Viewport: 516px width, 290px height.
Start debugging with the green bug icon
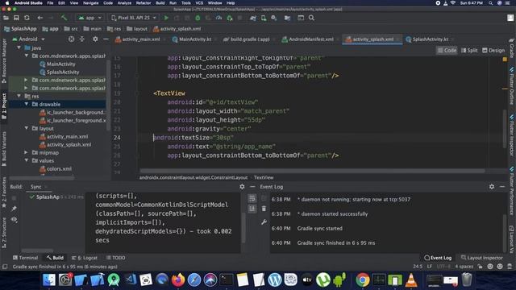(198, 18)
